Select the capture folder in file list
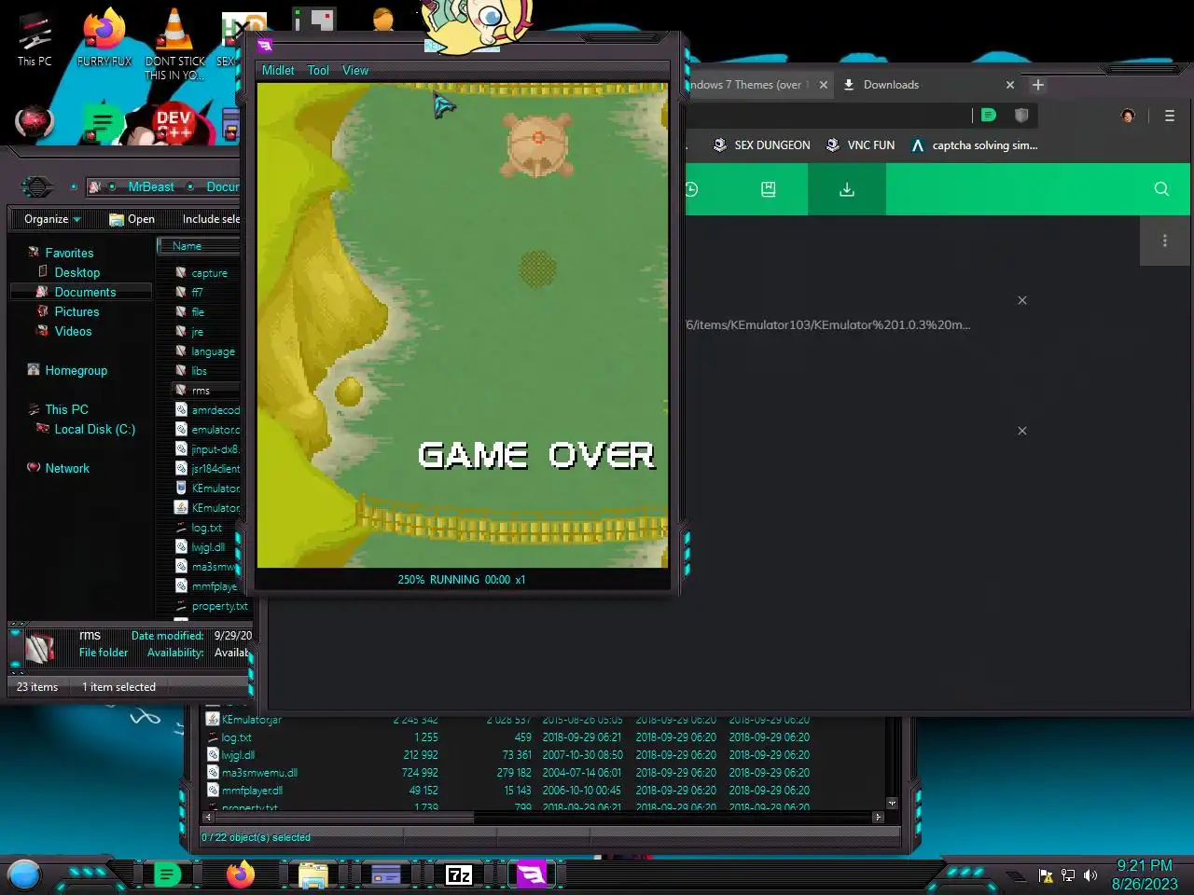Image resolution: width=1194 pixels, height=895 pixels. (209, 273)
